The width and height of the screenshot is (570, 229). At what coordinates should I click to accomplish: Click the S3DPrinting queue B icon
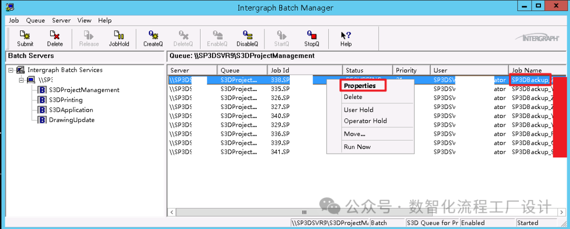pyautogui.click(x=42, y=100)
